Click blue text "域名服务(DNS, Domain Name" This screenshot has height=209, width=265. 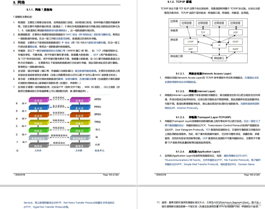237,164
